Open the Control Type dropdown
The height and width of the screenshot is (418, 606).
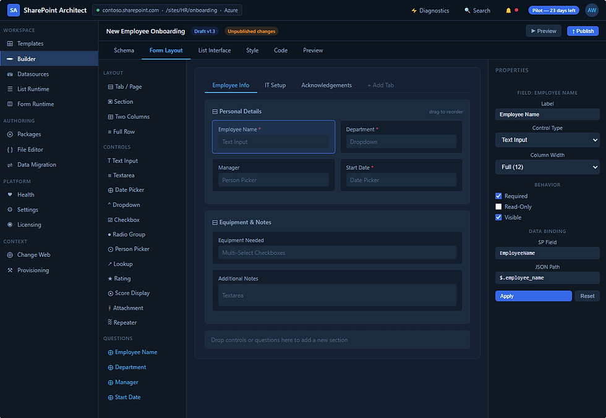547,140
